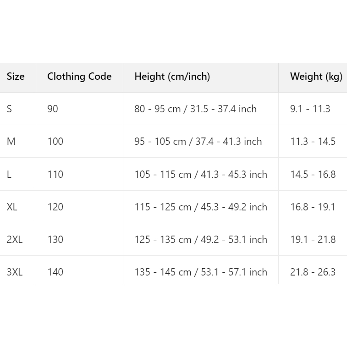Click the 80 - 95 cm height cell

[x=195, y=109]
